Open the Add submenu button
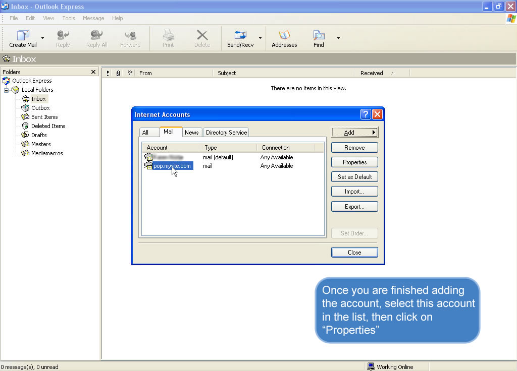 pyautogui.click(x=354, y=133)
